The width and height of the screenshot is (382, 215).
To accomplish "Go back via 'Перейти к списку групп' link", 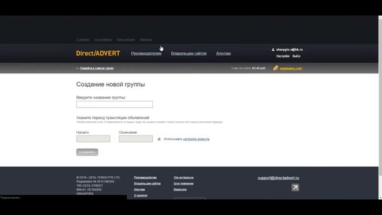I will pyautogui.click(x=97, y=68).
